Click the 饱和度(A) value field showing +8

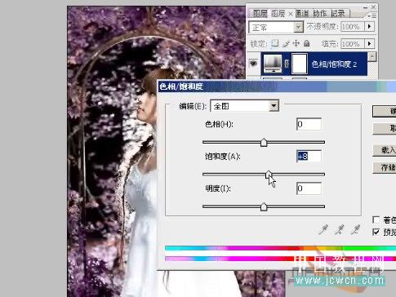click(309, 157)
